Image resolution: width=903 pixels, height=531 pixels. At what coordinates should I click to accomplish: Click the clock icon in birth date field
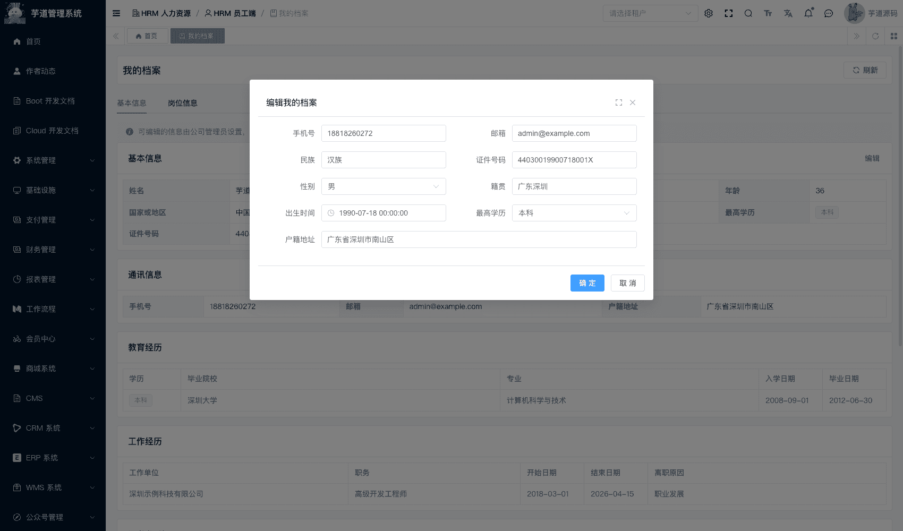click(331, 213)
